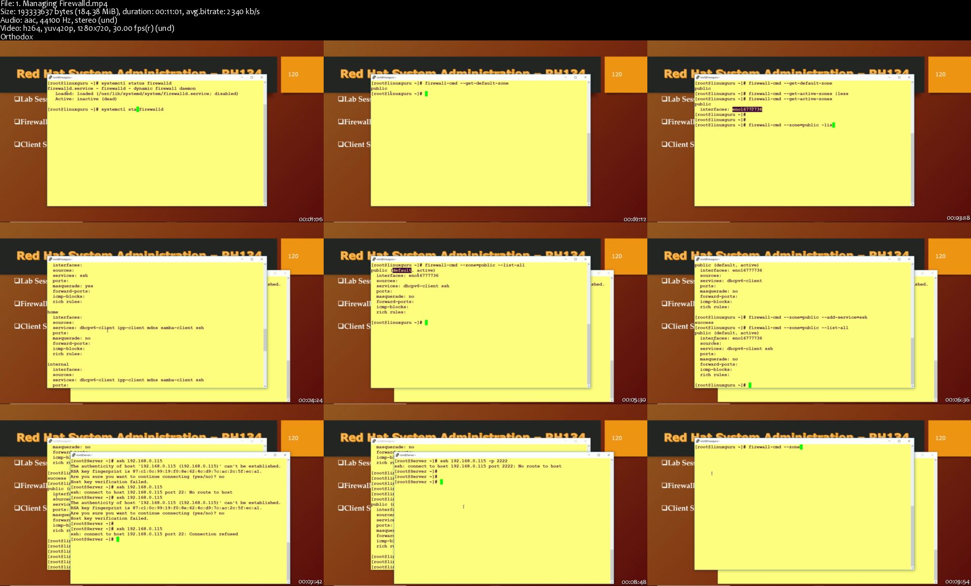Screen dimensions: 971x586
Task: Select the frame stamped 00:04:24
Action: click(x=162, y=313)
